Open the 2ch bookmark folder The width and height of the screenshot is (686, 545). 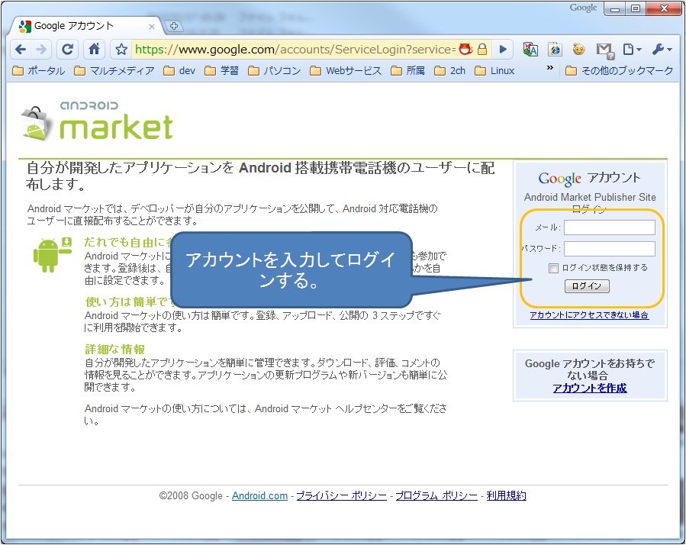pyautogui.click(x=449, y=71)
